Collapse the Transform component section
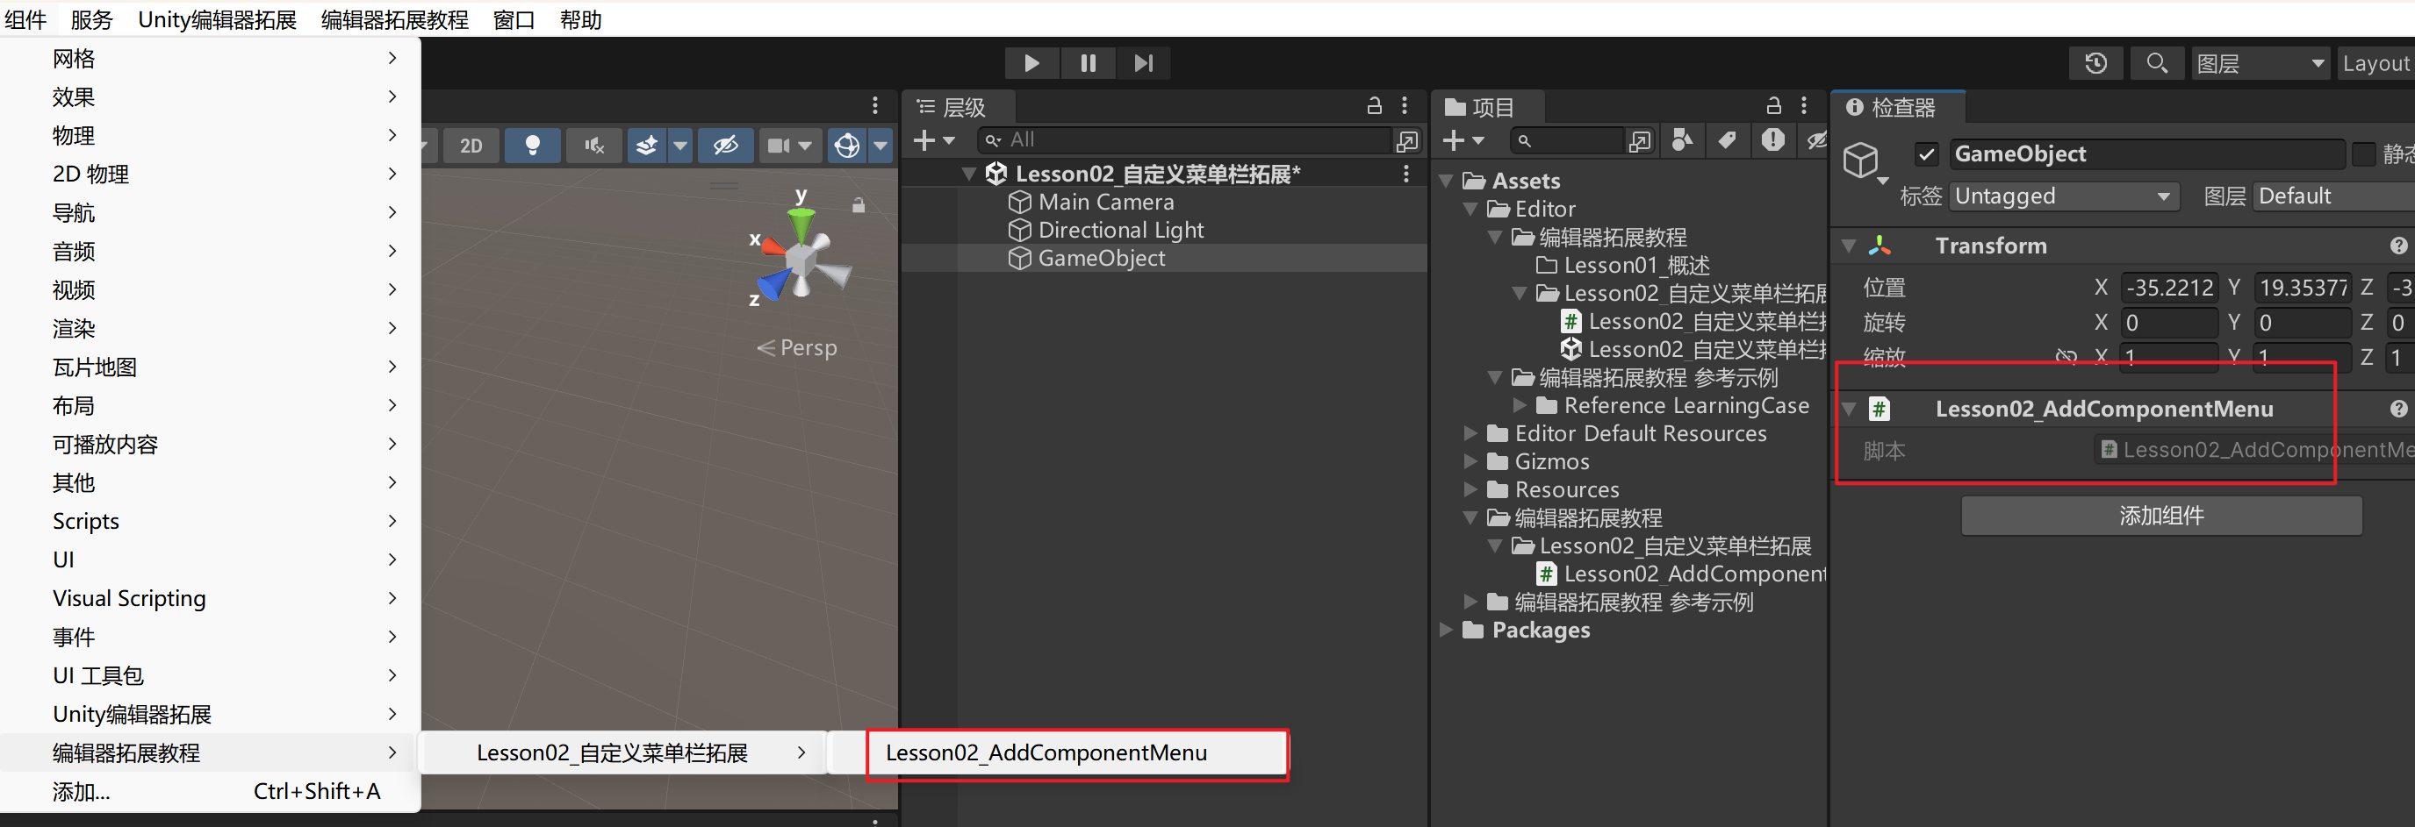Screen dimensions: 2415x827 pyautogui.click(x=1849, y=246)
